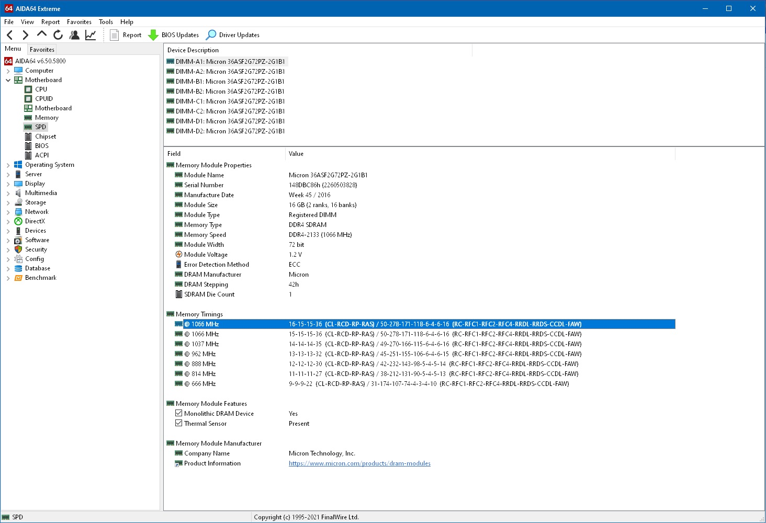Expand the Benchmark tree node

coord(8,278)
